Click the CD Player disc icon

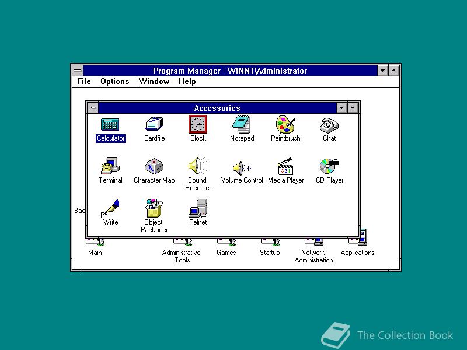(329, 166)
